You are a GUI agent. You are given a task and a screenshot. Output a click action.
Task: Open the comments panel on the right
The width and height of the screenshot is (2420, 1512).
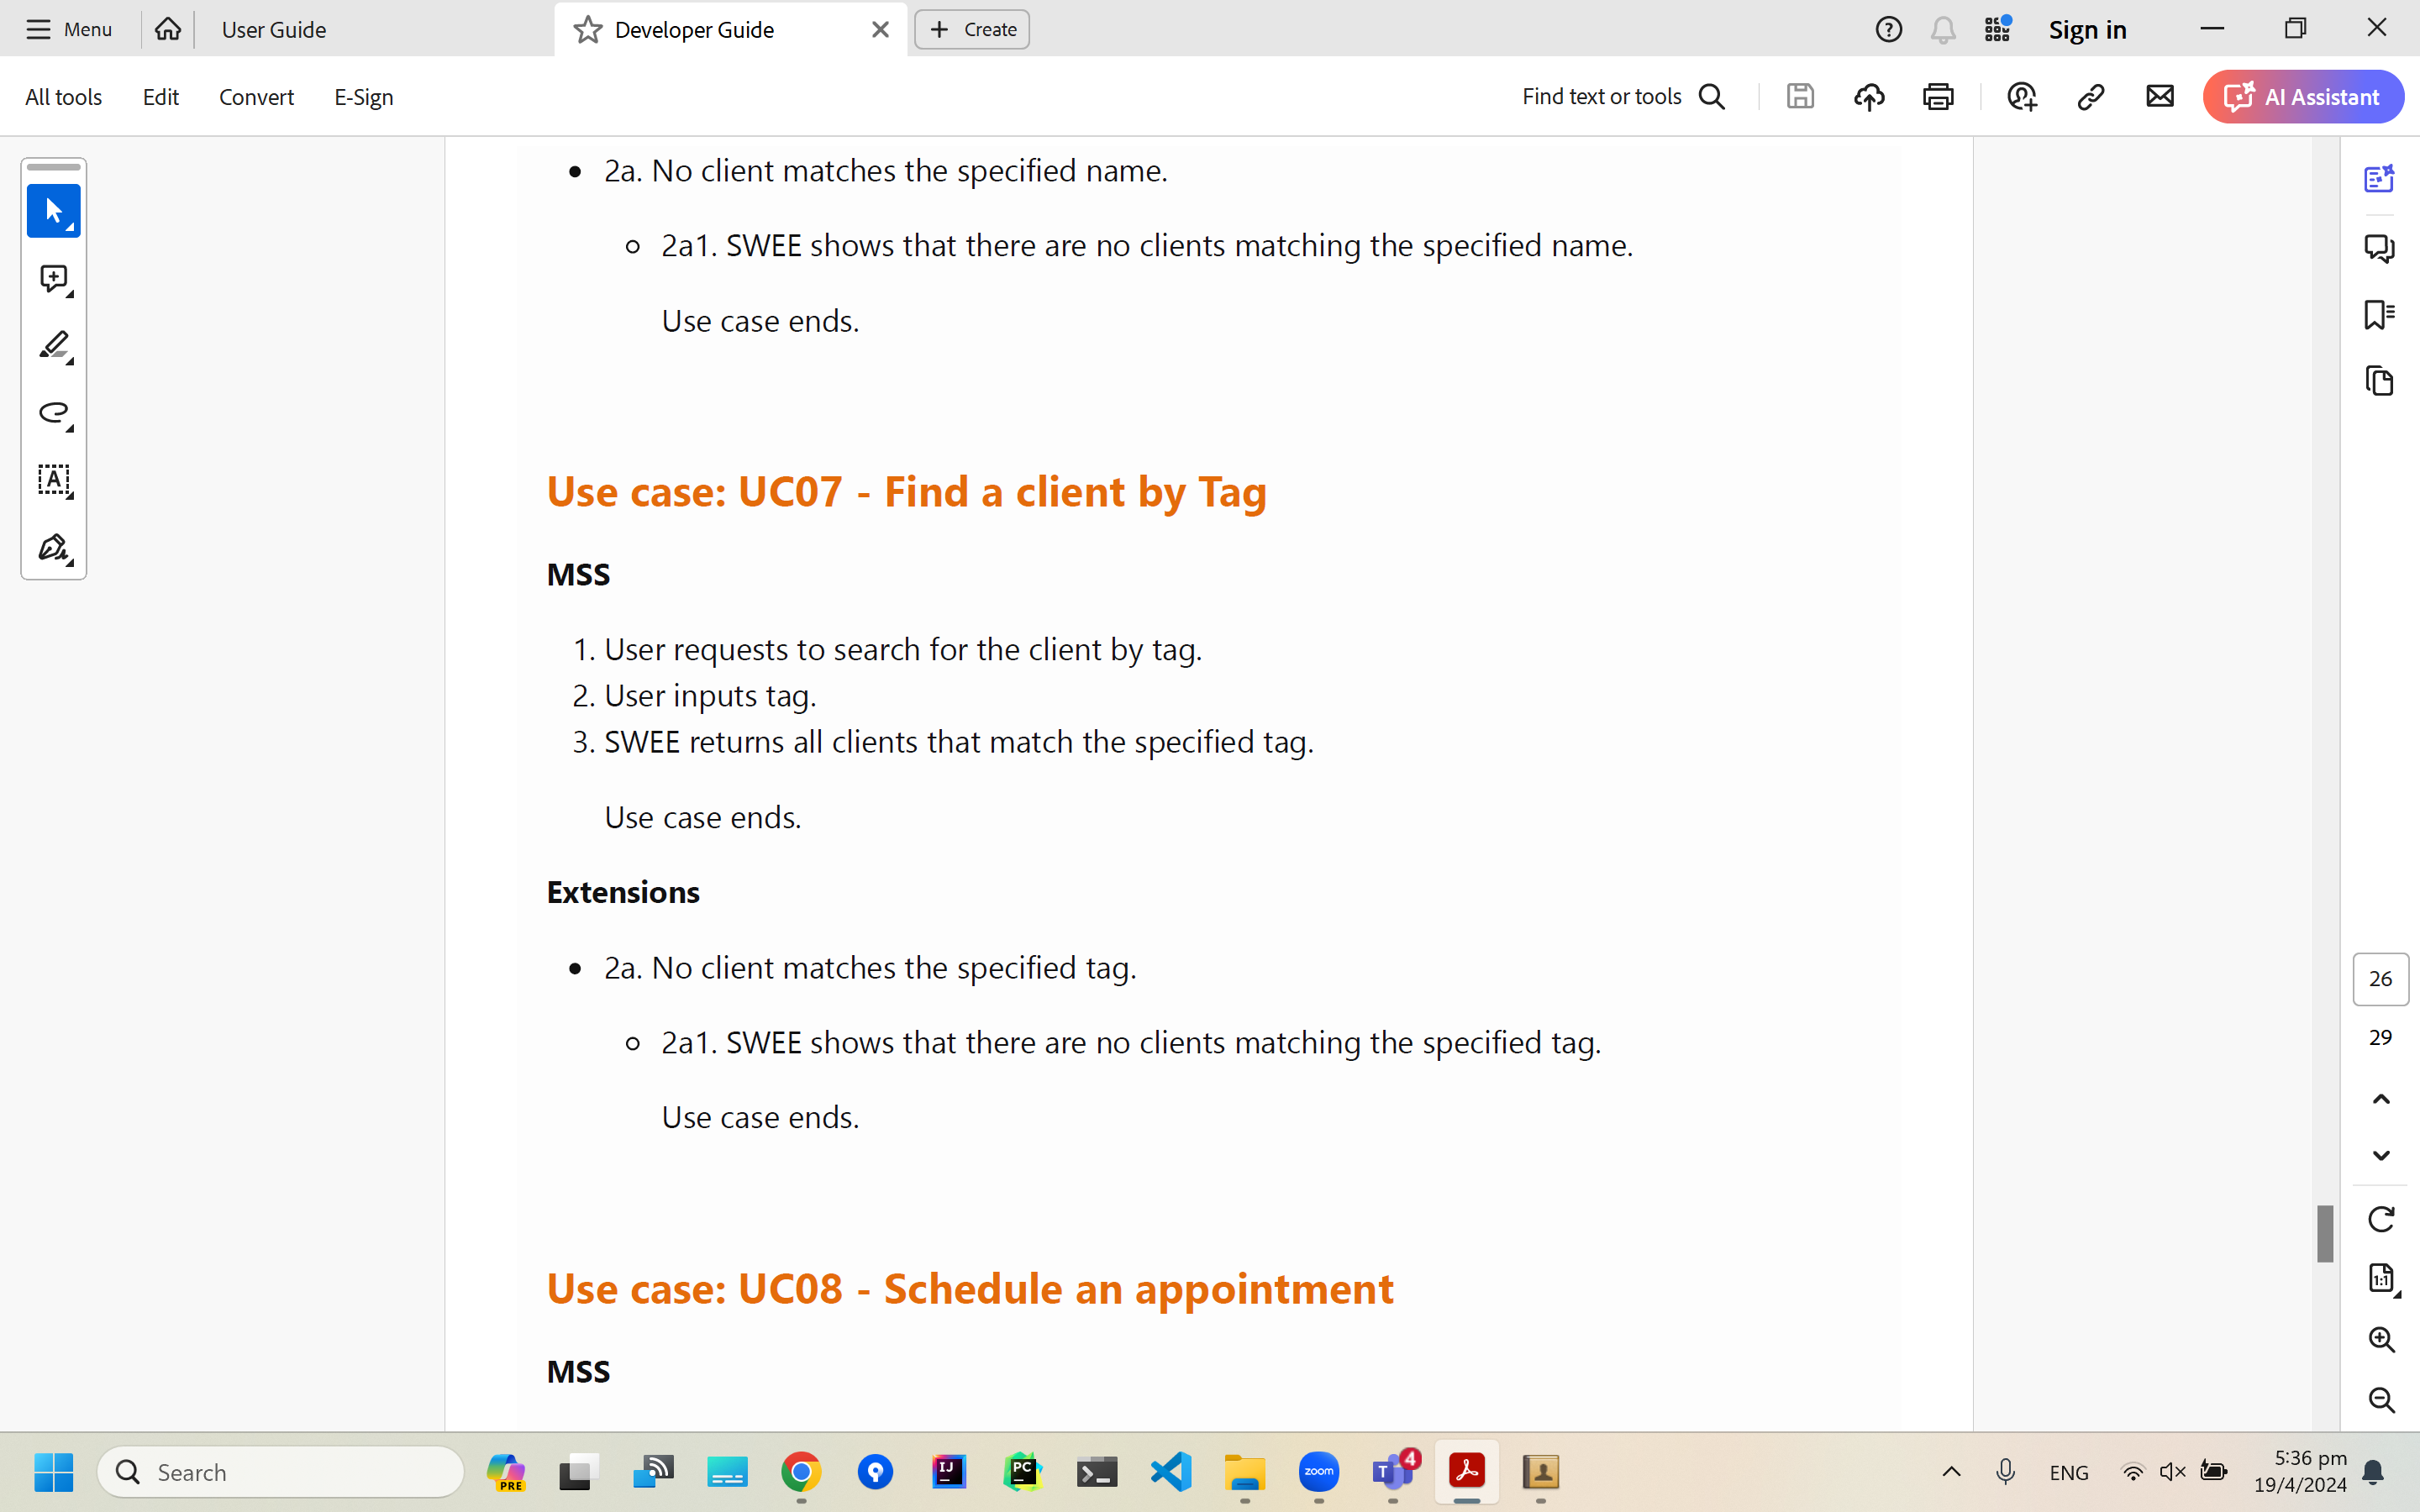click(x=2379, y=247)
